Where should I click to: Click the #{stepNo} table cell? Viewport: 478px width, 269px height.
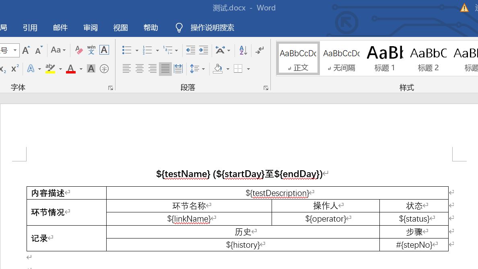(x=414, y=245)
